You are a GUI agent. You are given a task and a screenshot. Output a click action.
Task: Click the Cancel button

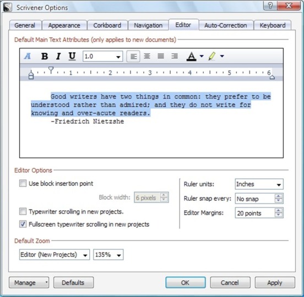[230, 283]
